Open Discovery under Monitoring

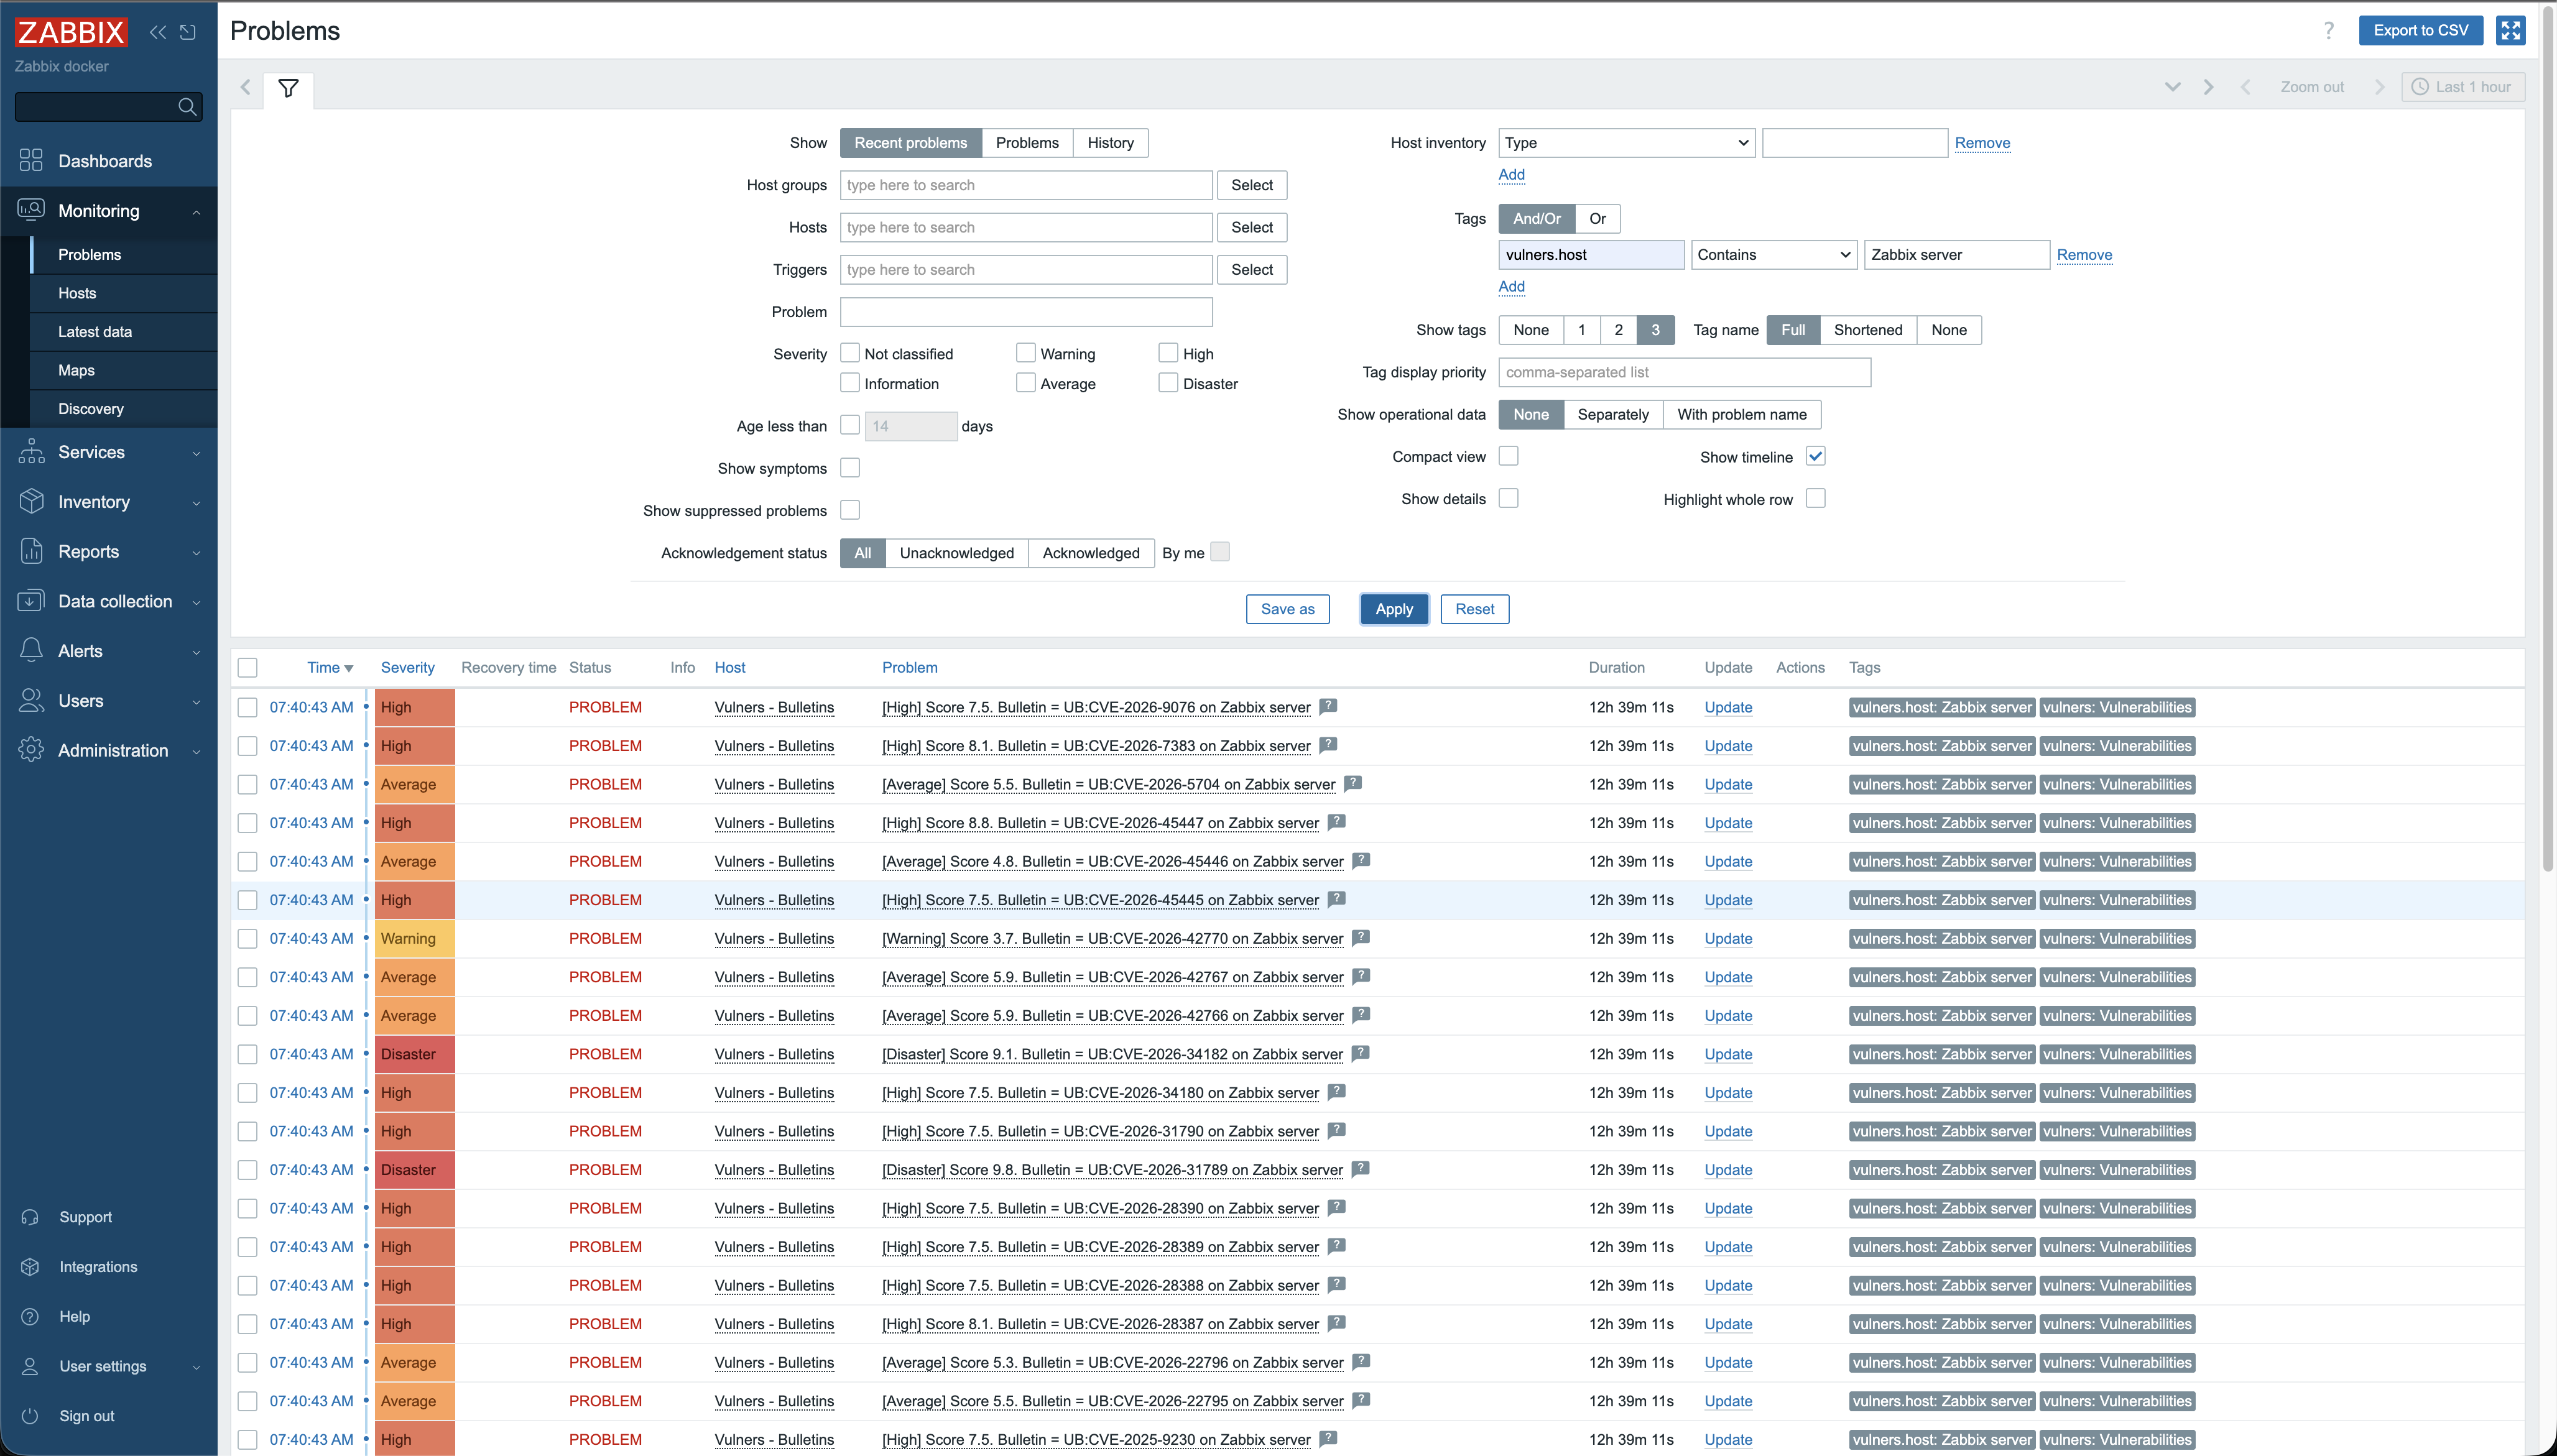91,408
